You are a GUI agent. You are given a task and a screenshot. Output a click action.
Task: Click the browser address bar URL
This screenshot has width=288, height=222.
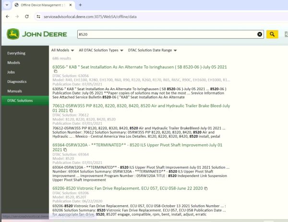[x=90, y=17]
